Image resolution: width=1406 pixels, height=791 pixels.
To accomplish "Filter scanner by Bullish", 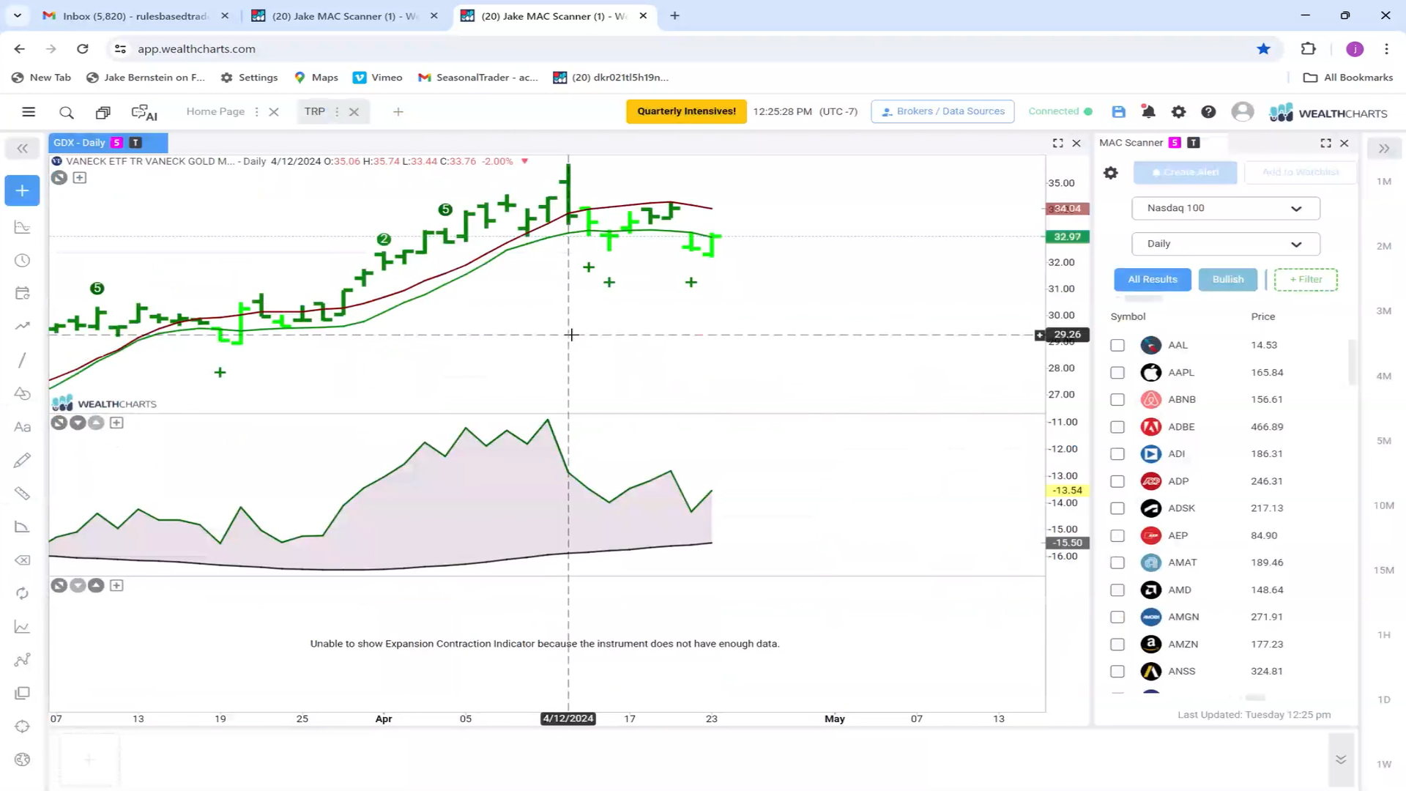I will point(1227,279).
